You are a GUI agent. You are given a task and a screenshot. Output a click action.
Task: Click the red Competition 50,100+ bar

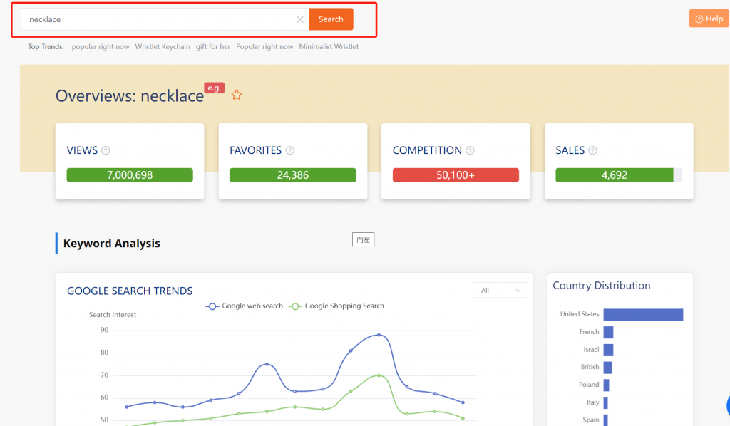pyautogui.click(x=456, y=175)
